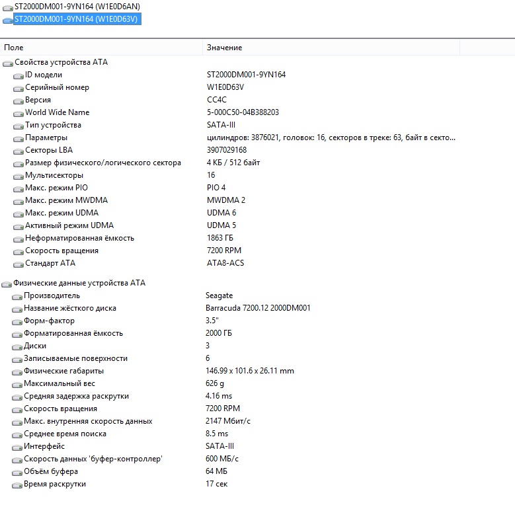The height and width of the screenshot is (507, 515).
Task: Select the MWDMA 2 value
Action: [226, 200]
